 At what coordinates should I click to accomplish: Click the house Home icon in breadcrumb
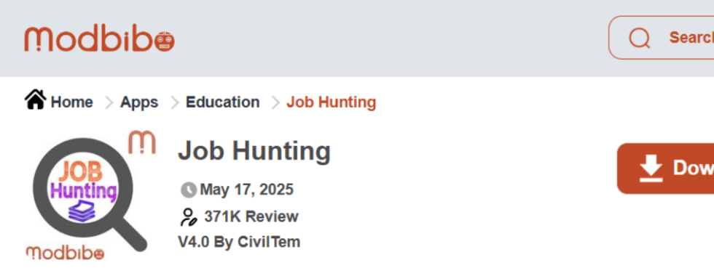coord(36,100)
